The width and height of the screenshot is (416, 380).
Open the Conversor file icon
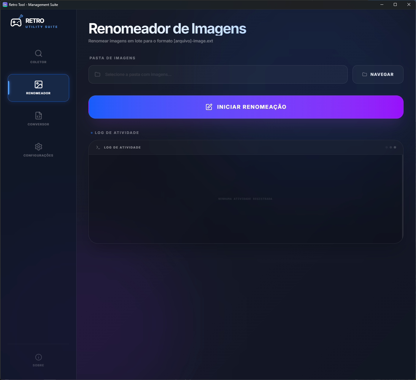[x=38, y=116]
